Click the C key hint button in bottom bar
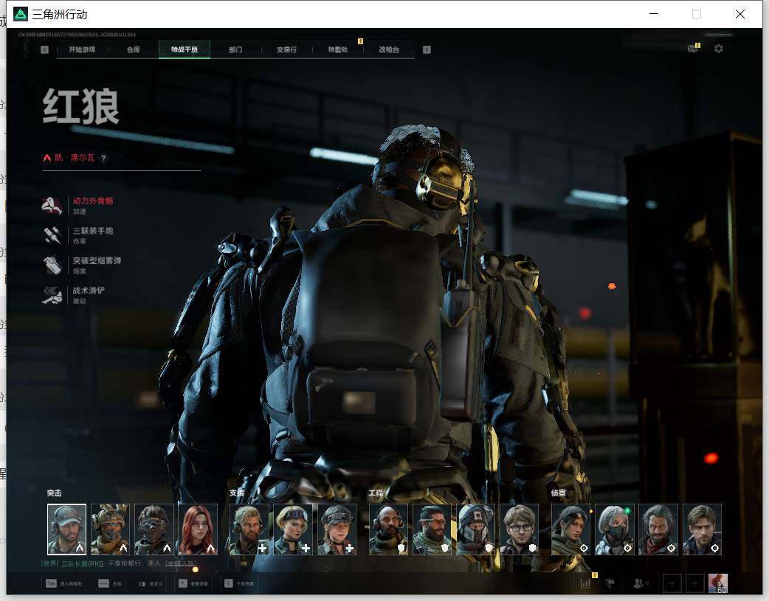769x601 pixels. point(239,583)
